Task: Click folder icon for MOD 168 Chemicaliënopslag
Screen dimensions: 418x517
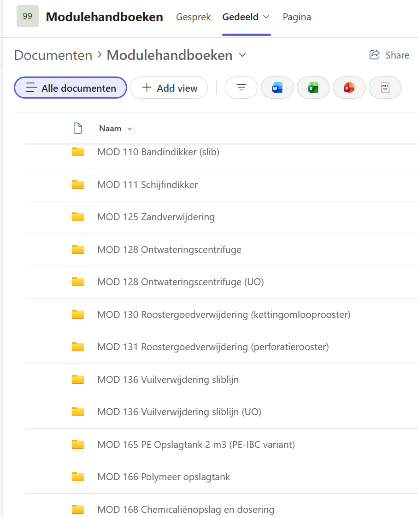Action: 78,509
